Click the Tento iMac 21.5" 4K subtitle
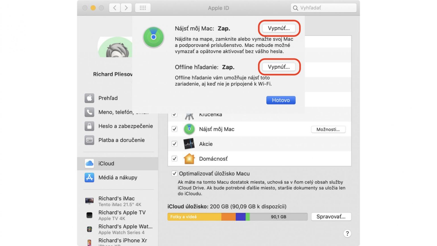Screen dimensions: 437x246 (x=120, y=204)
